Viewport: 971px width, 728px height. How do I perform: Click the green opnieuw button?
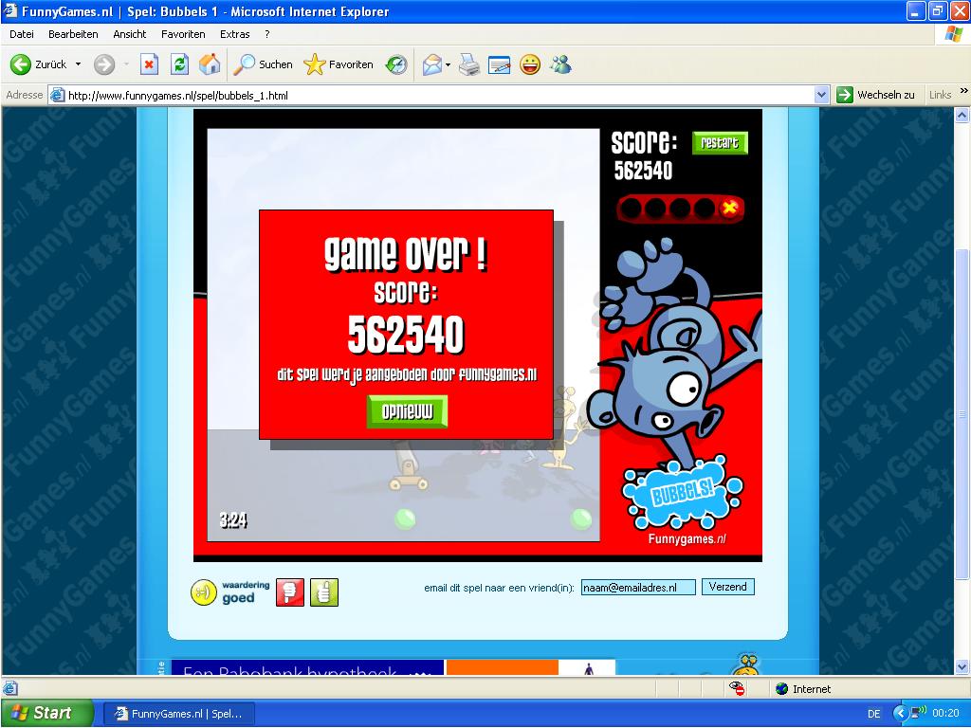tap(407, 411)
